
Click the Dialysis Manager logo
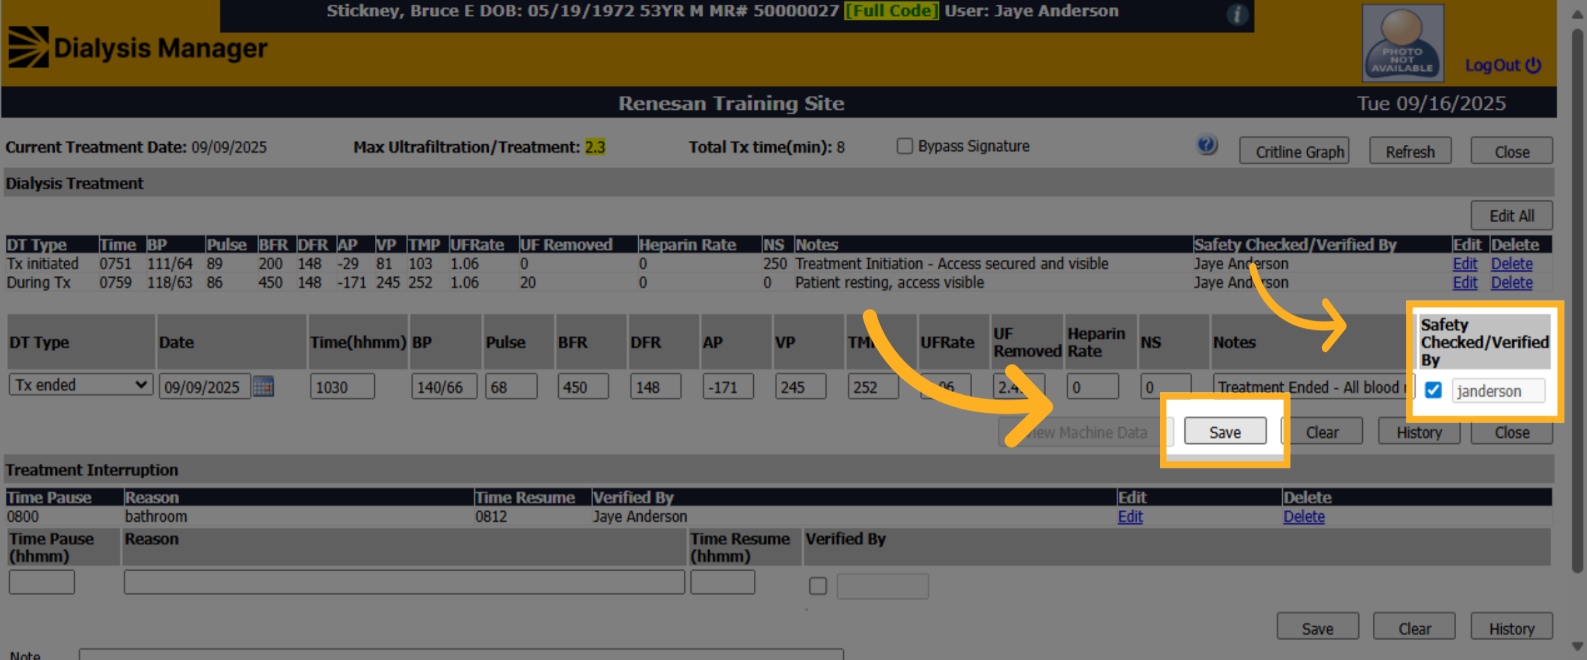click(x=138, y=48)
